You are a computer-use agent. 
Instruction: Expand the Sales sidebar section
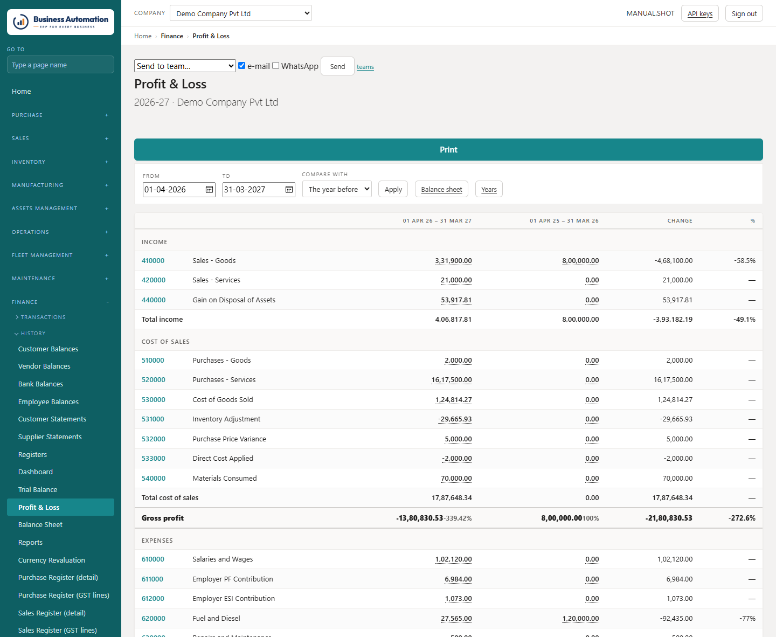click(x=60, y=139)
